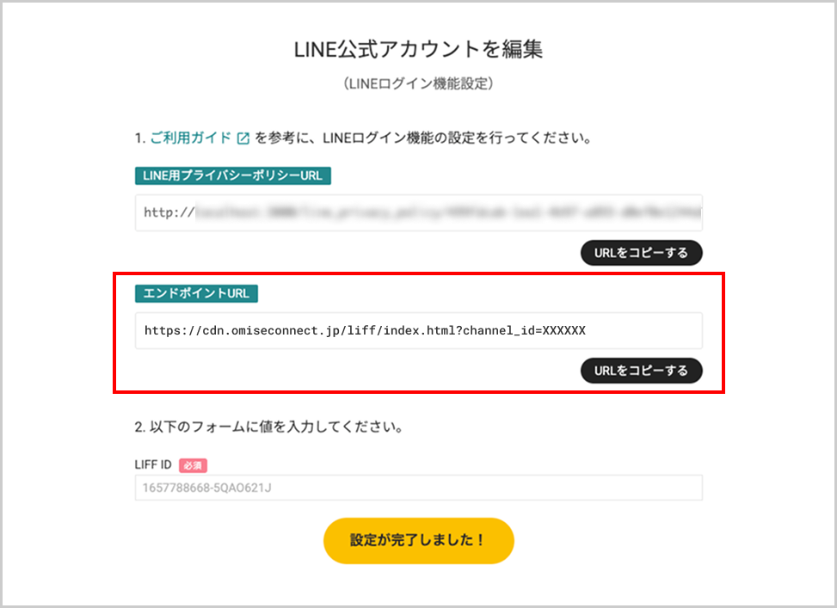837x608 pixels.
Task: Click the 設定が完了しました！ button
Action: tap(418, 540)
